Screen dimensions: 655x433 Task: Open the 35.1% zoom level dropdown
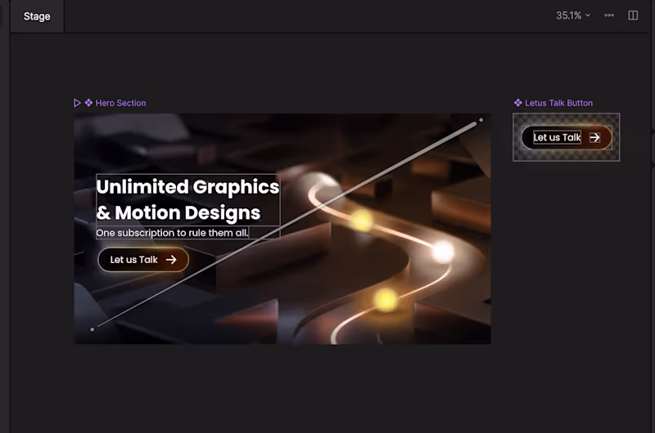tap(572, 16)
